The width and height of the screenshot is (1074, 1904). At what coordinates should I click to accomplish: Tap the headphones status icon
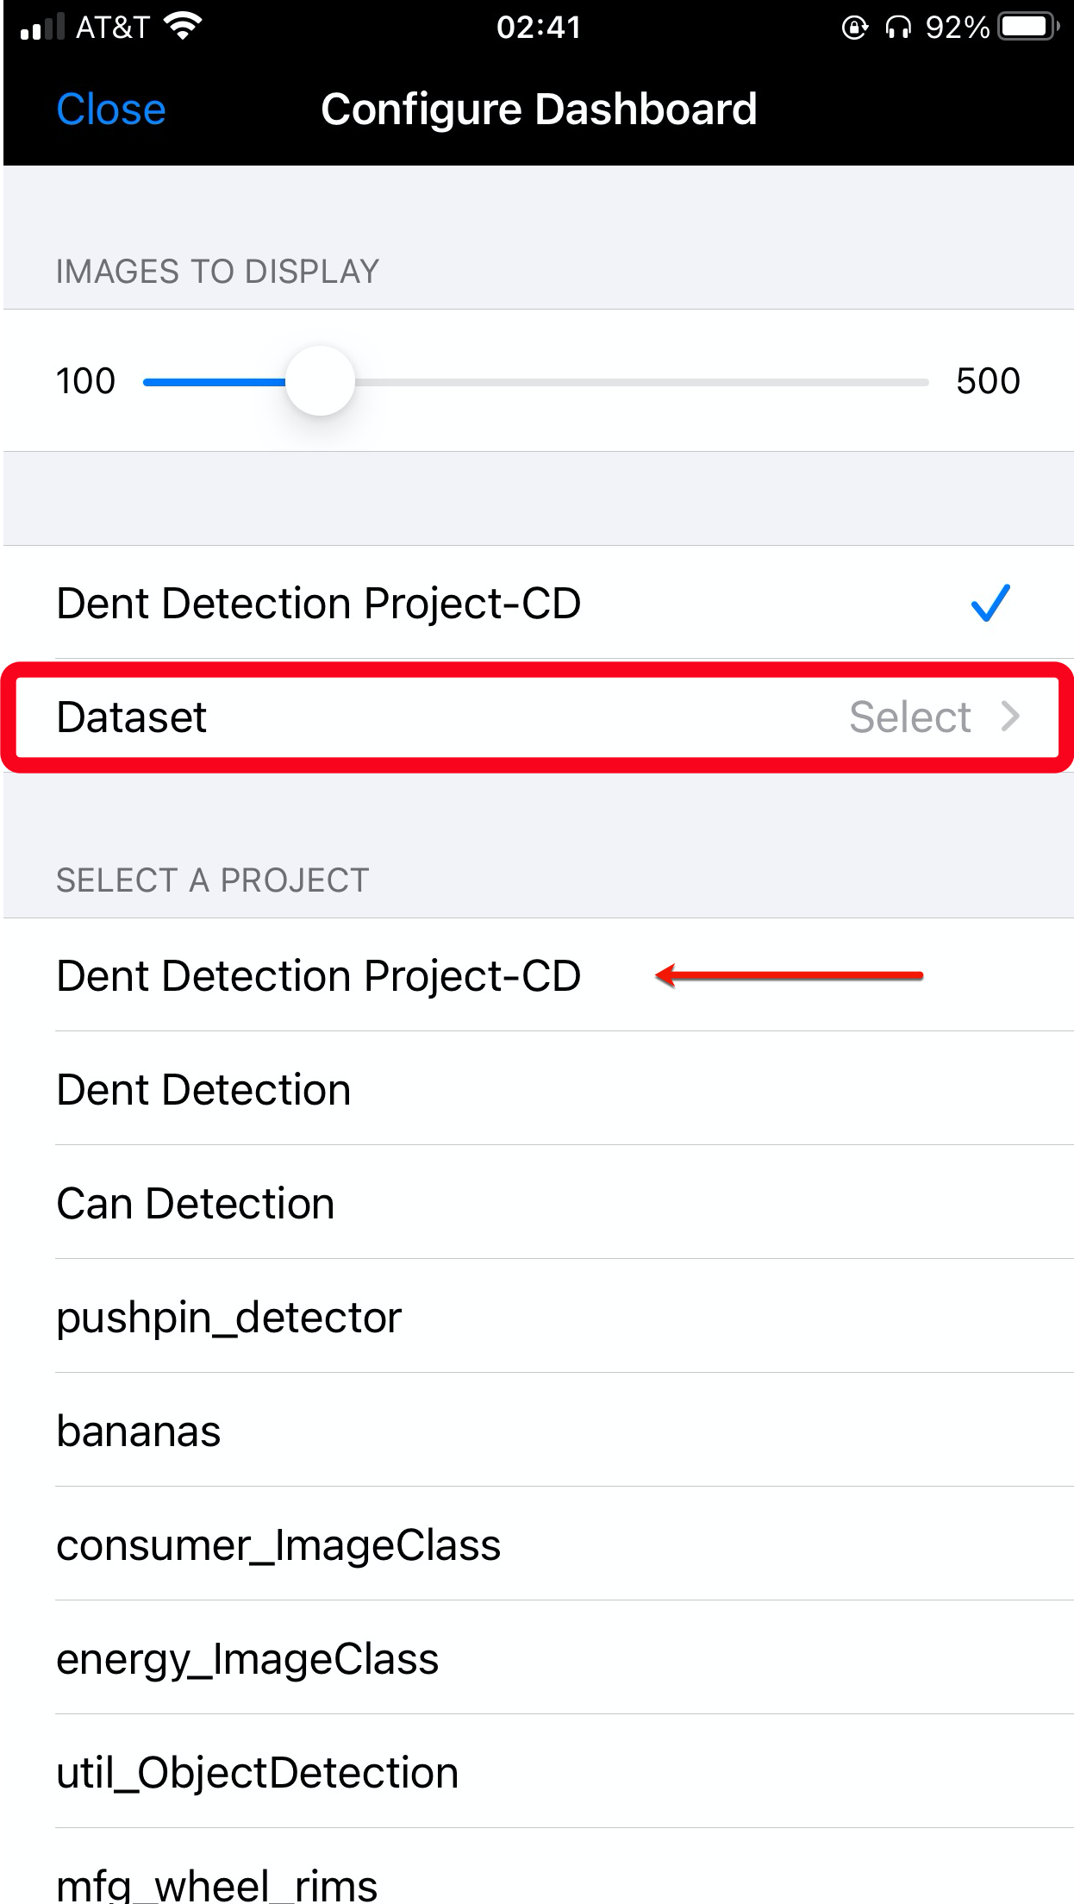point(898,28)
